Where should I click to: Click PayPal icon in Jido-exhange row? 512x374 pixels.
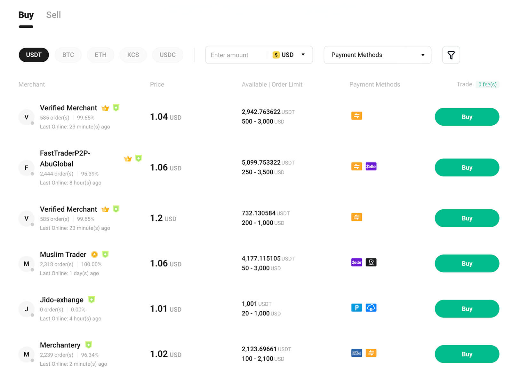click(356, 308)
